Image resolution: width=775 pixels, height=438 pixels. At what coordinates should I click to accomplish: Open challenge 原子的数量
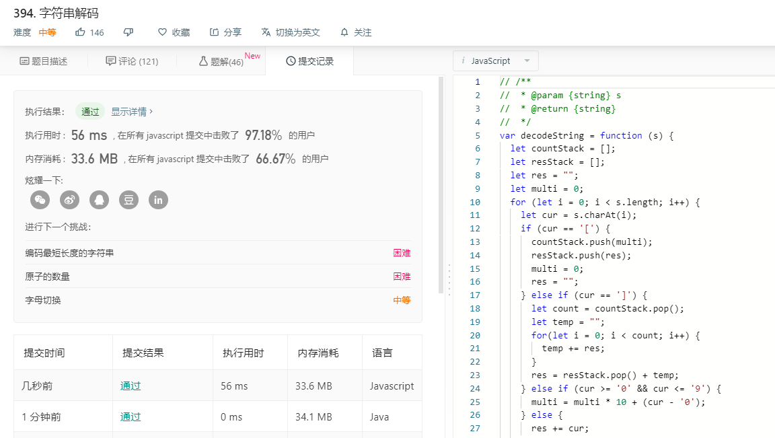coord(48,277)
